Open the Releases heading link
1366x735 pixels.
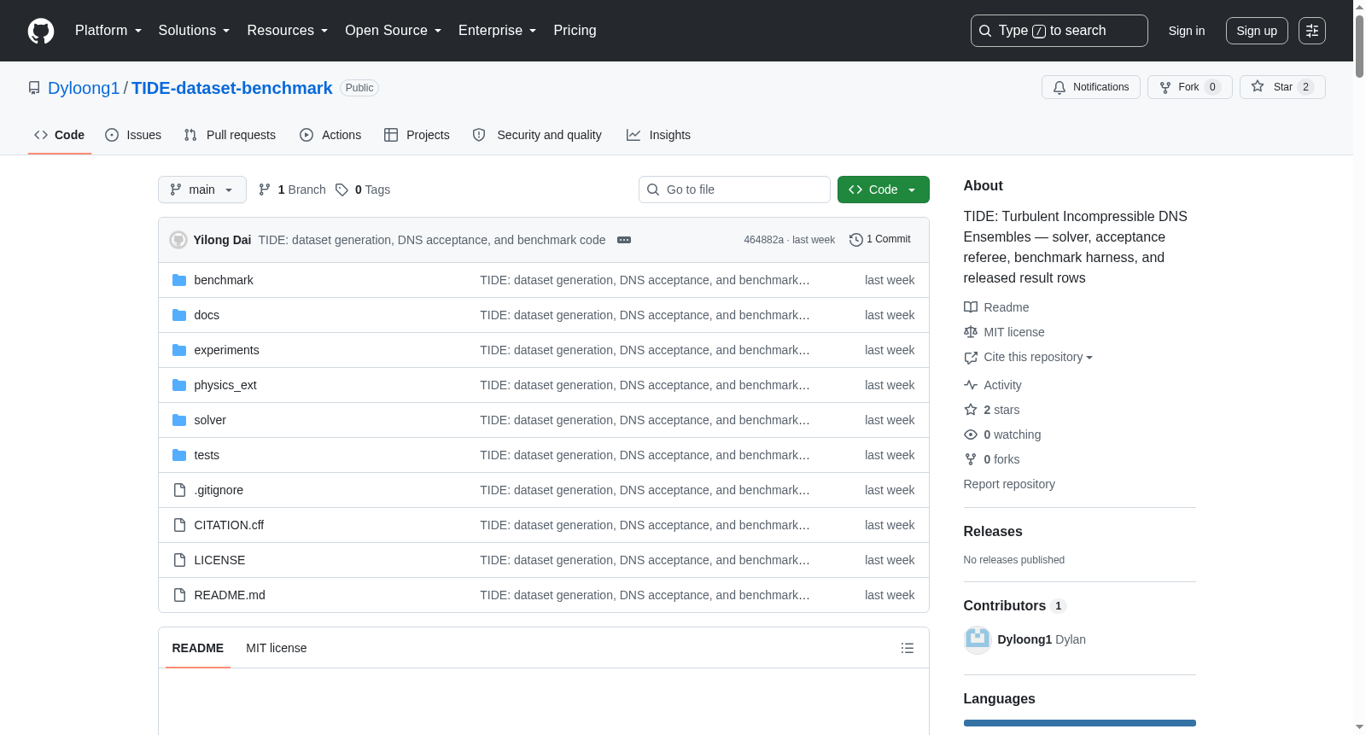click(993, 531)
